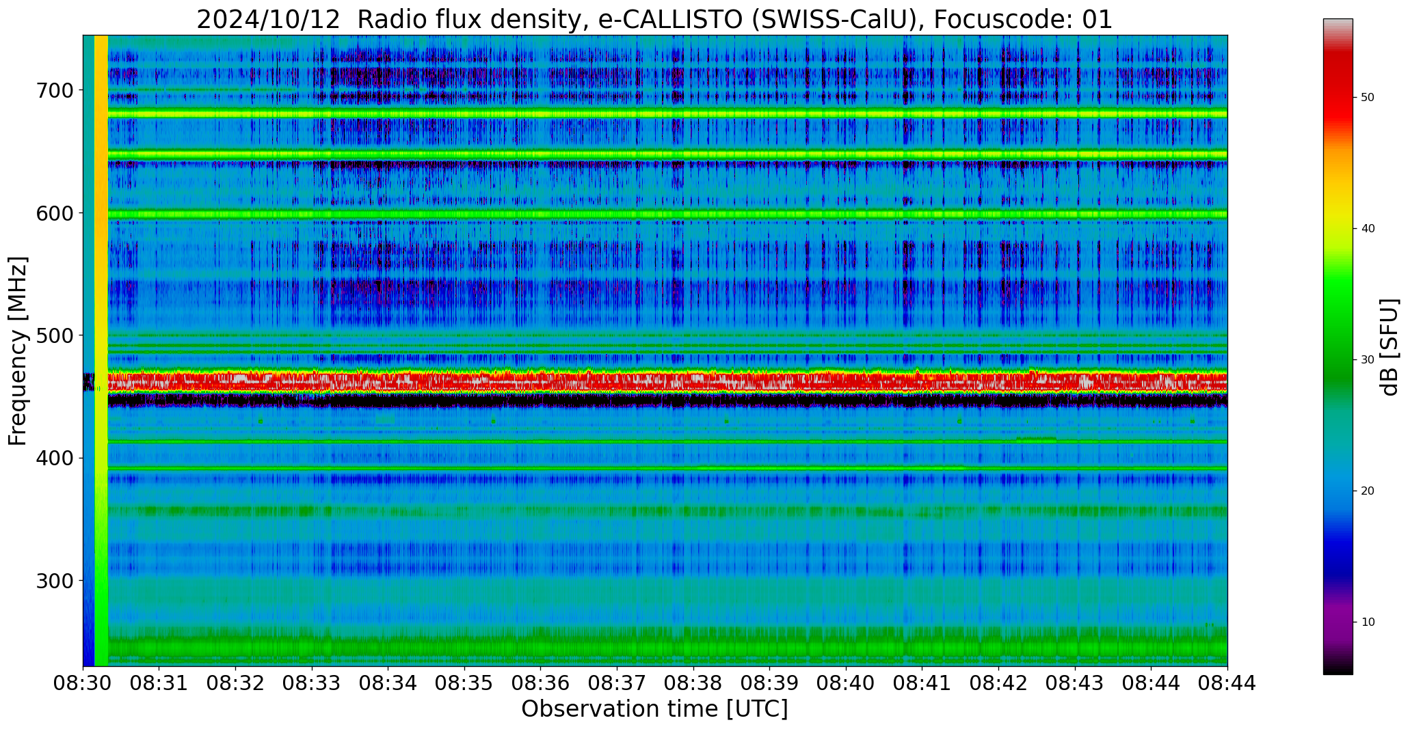Click the 08:33 time tick label

[x=312, y=683]
